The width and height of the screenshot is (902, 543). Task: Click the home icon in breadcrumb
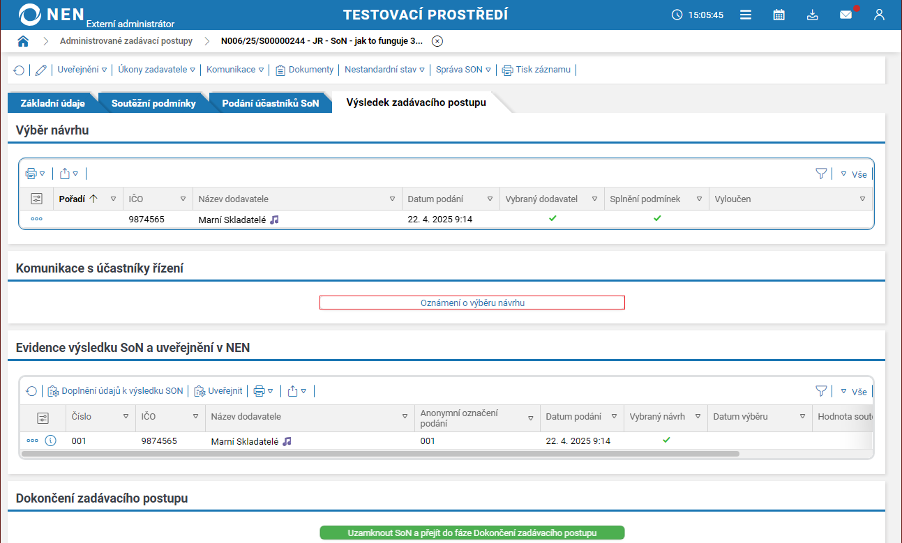[x=23, y=41]
